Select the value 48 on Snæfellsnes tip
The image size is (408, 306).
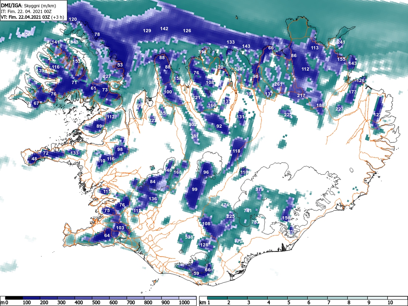(x=34, y=159)
